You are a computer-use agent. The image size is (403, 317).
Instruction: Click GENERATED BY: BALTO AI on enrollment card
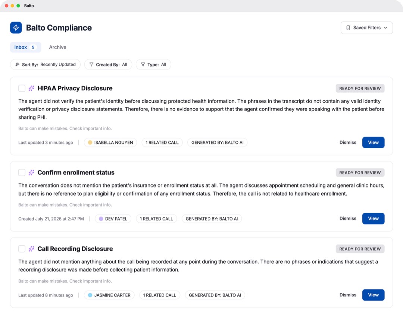pos(212,218)
